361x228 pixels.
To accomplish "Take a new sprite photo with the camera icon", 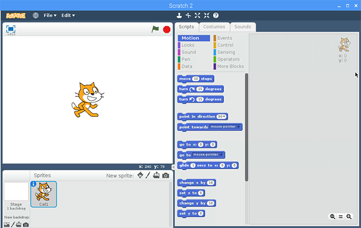I will 165,175.
